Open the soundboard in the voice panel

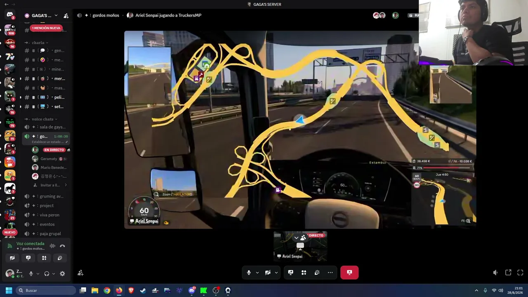tap(60, 258)
